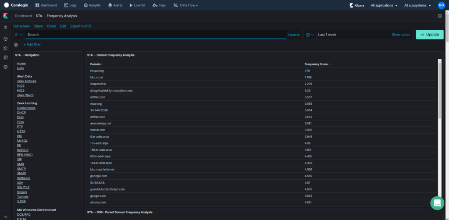The image size is (449, 220).
Task: Click the Dashboard breadcrumb
Action: point(24,16)
